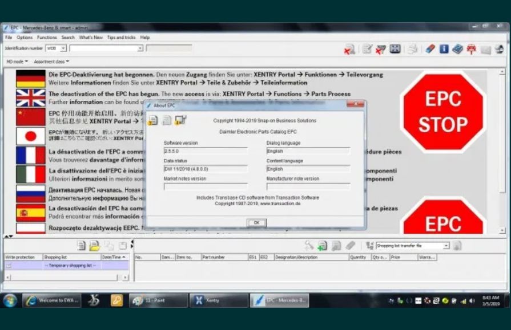Click main pane scrollbar down arrow
Screen dimensions: 511x330
click(502, 230)
